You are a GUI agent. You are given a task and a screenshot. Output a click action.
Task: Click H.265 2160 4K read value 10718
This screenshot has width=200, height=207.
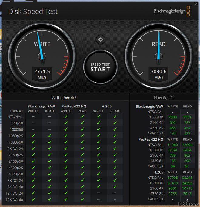click(187, 188)
